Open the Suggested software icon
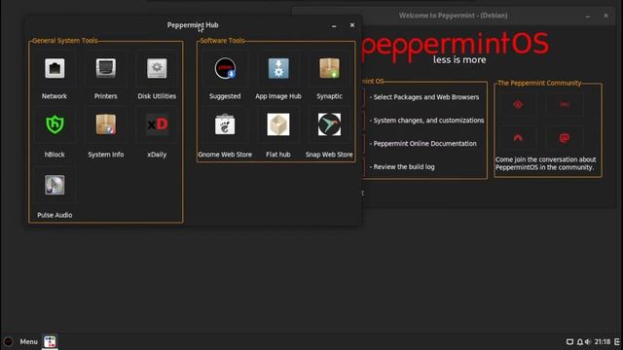Image resolution: width=623 pixels, height=350 pixels. (225, 69)
